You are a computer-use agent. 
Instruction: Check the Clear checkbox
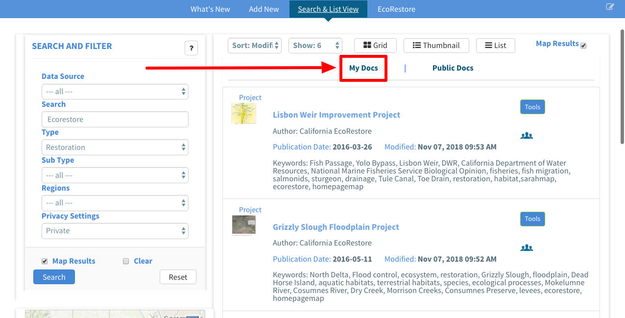(126, 261)
